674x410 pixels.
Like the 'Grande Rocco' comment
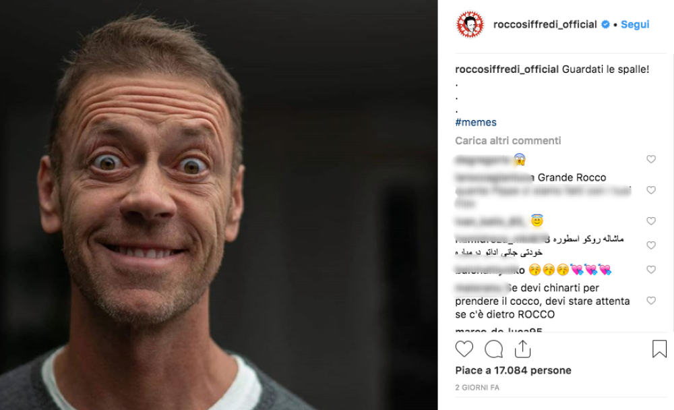coord(651,190)
